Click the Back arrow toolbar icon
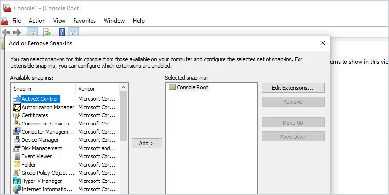 (x=6, y=32)
